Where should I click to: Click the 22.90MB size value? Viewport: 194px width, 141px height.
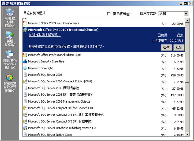(178, 24)
